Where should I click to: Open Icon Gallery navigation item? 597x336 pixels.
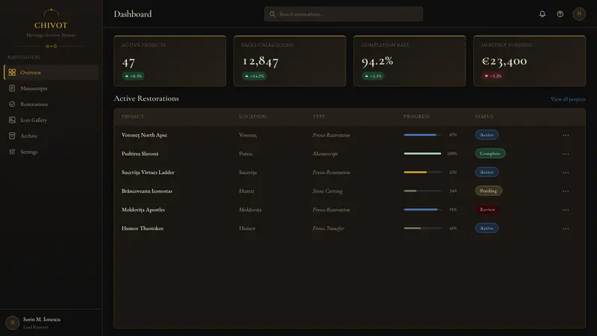51,120
